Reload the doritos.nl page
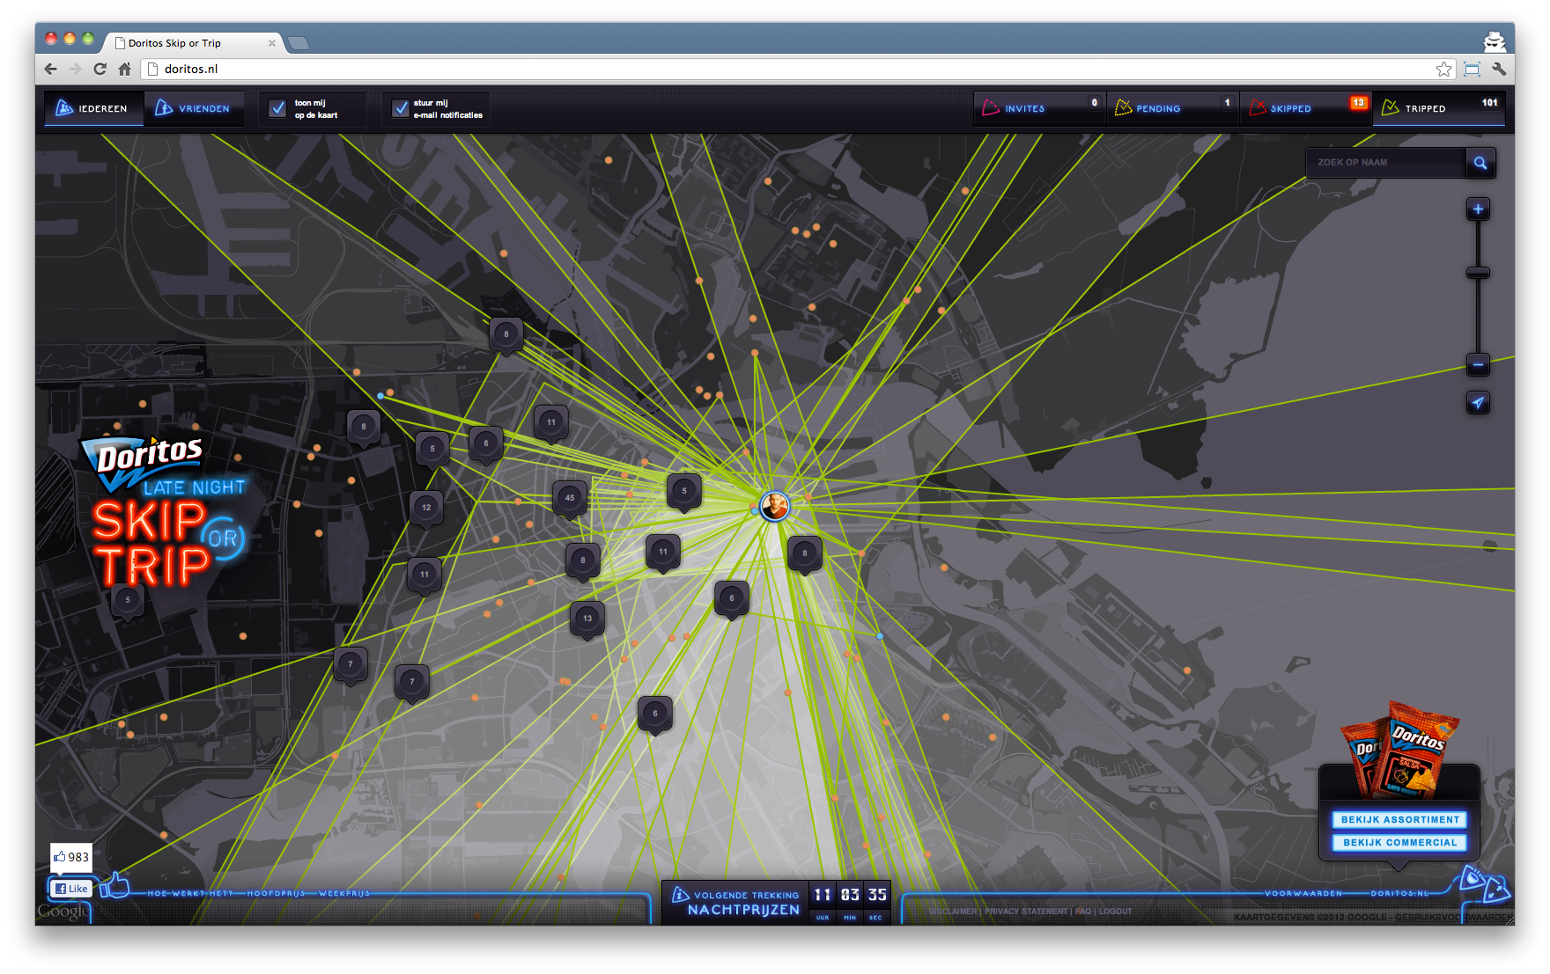Viewport: 1550px width, 974px height. point(100,69)
